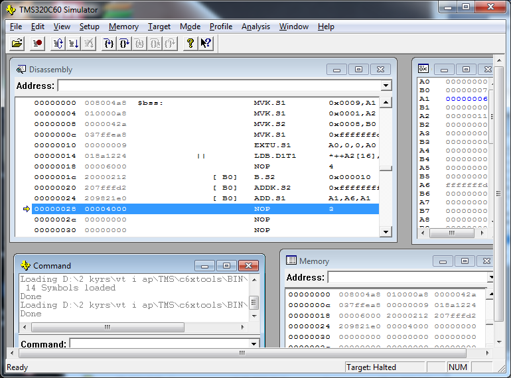Click the Command input field
511x378 pixels.
pyautogui.click(x=160, y=344)
